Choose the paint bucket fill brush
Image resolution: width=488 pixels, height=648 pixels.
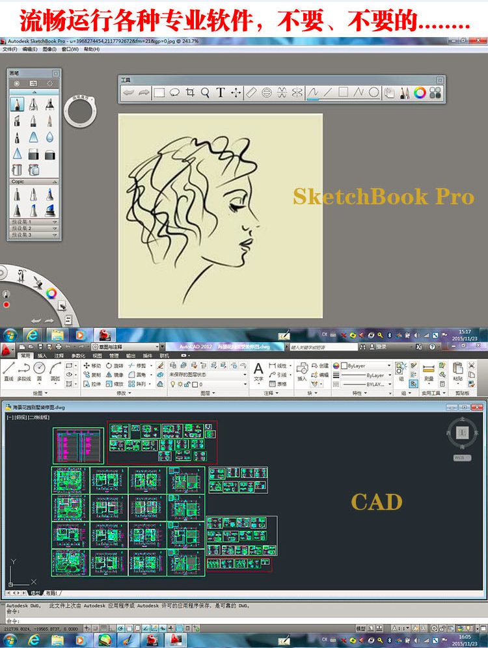click(x=17, y=169)
